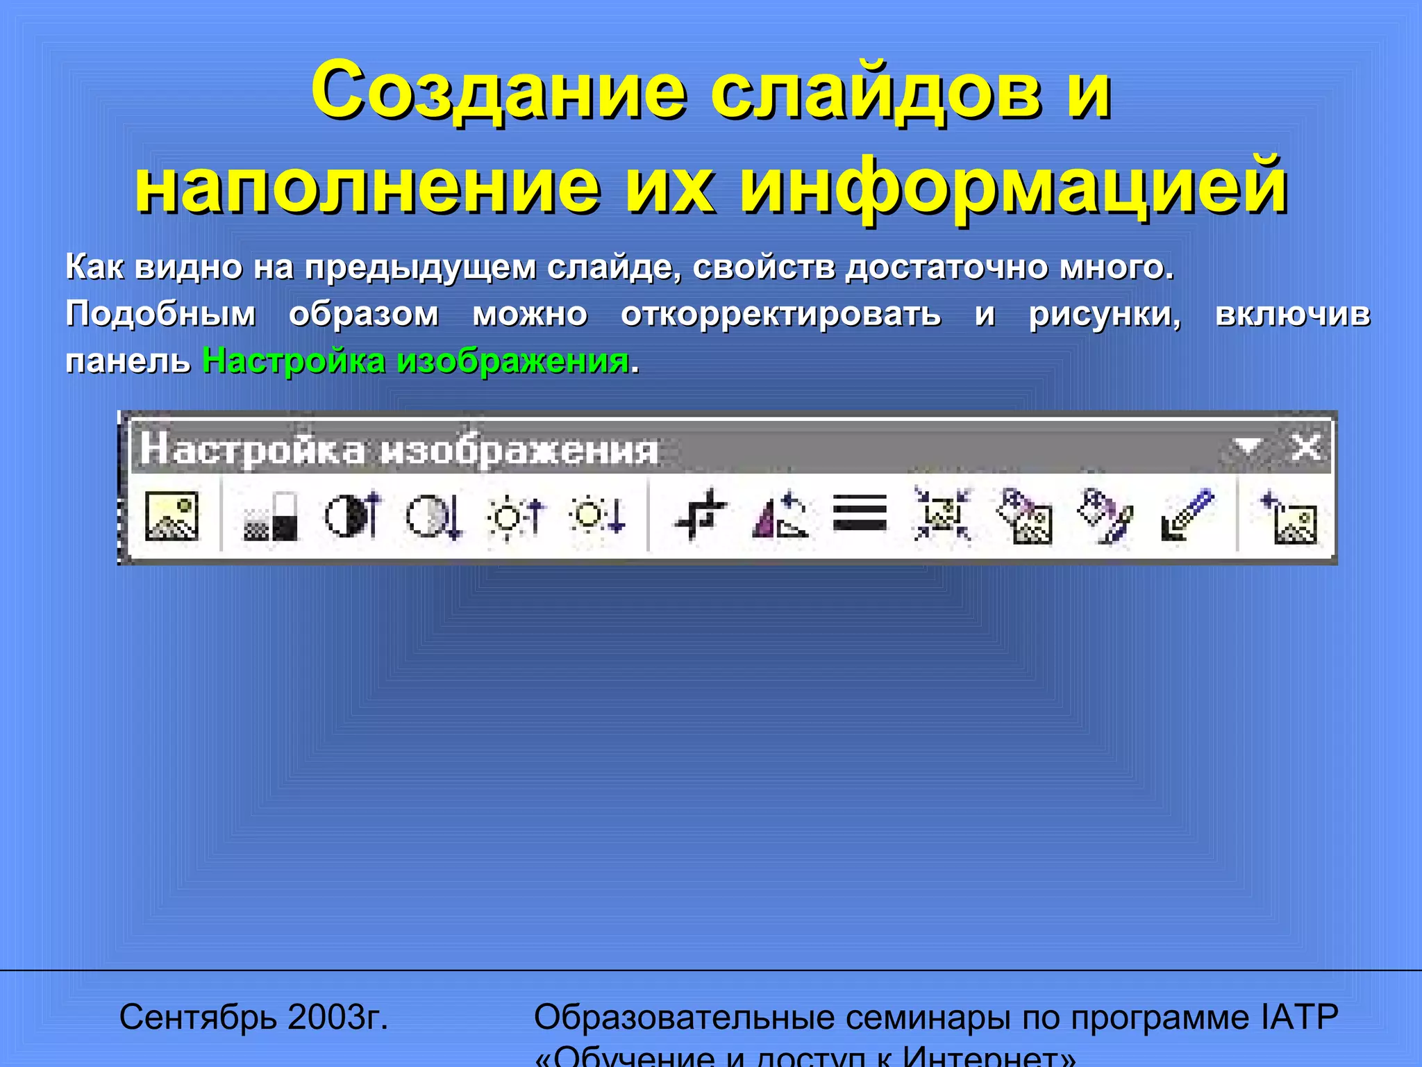
Task: Click the Compress Pictures icon
Action: [942, 515]
